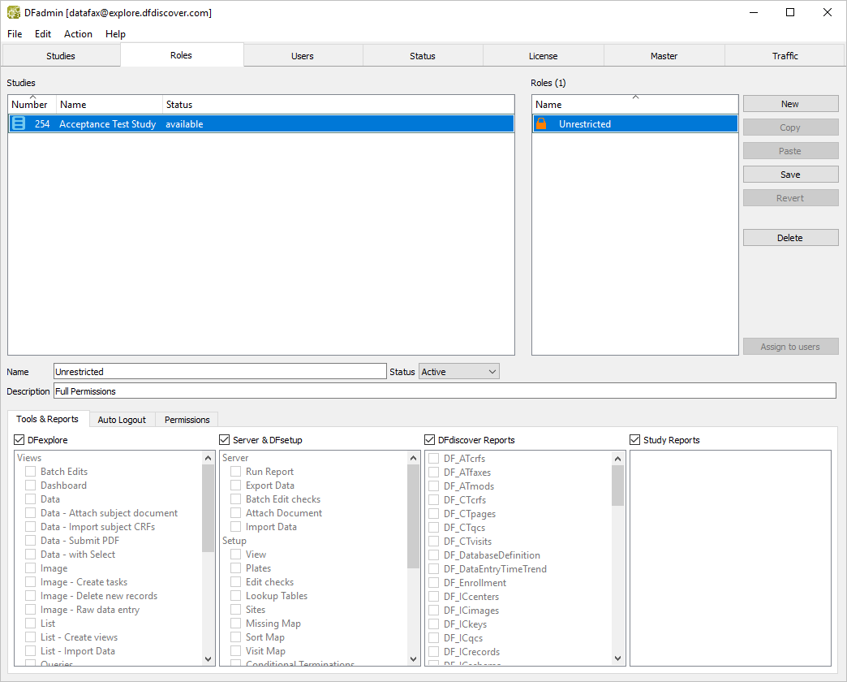Click the DFadmin application icon in title bar
This screenshot has width=847, height=682.
(x=14, y=13)
